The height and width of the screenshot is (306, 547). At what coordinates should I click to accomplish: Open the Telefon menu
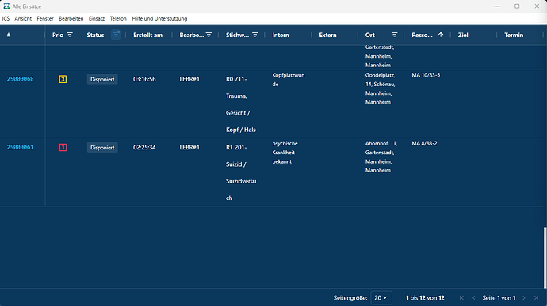[x=118, y=18]
